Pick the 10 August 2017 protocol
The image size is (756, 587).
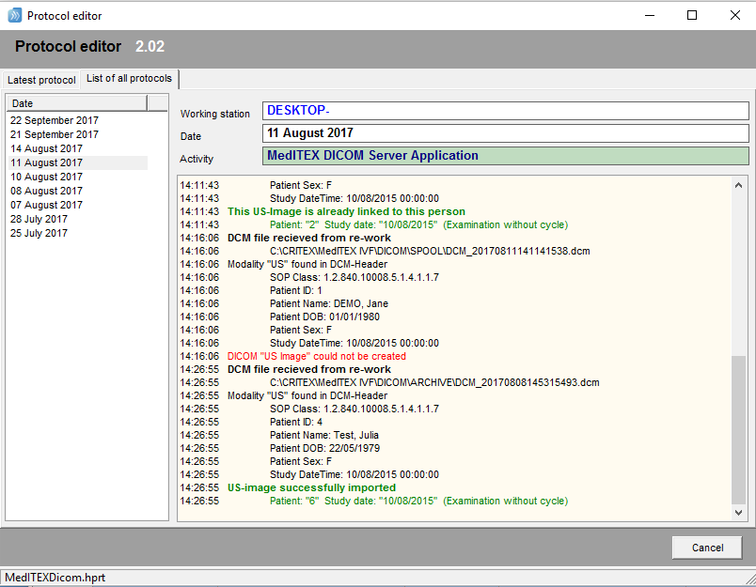(47, 177)
